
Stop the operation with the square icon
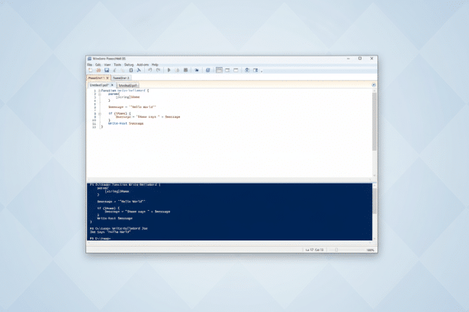185,70
